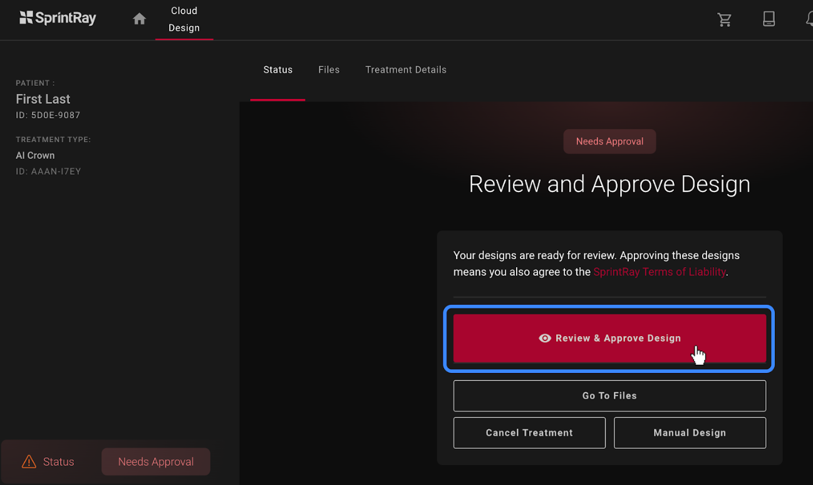The height and width of the screenshot is (485, 813).
Task: Click the treatment ID AAAN-I7EY
Action: point(48,171)
